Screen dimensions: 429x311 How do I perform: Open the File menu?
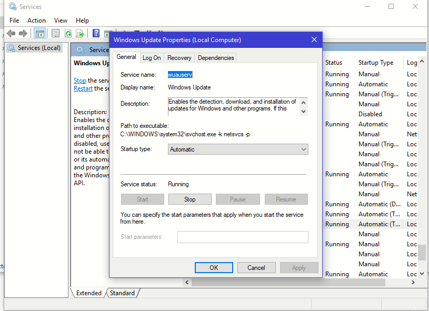[14, 21]
